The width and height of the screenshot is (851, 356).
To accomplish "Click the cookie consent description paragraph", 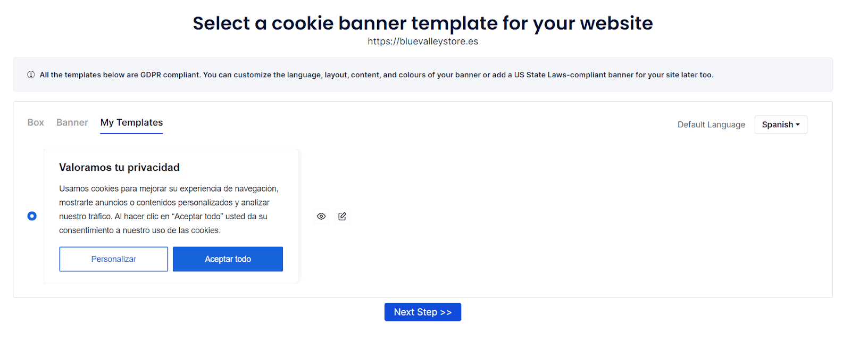I will [x=169, y=210].
